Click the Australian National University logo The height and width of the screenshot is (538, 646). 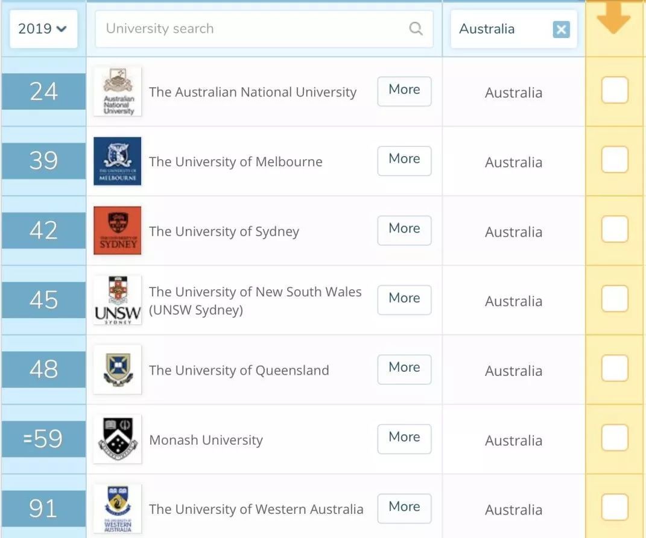point(117,91)
